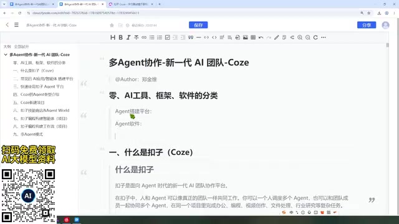Select the pencil edit tool
Viewport: 399px width, 224px height.
click(x=277, y=37)
